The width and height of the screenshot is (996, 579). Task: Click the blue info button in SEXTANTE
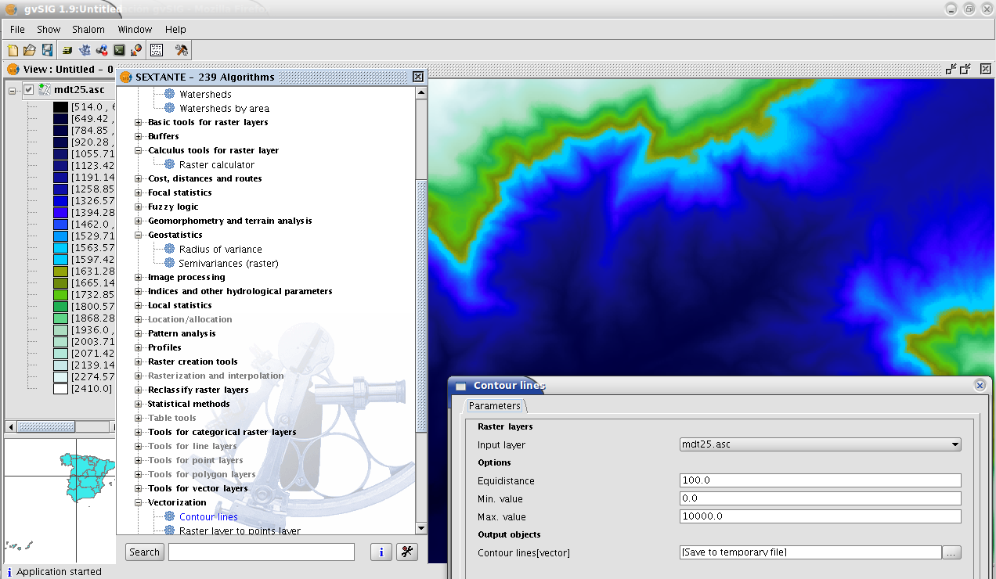[x=381, y=552]
